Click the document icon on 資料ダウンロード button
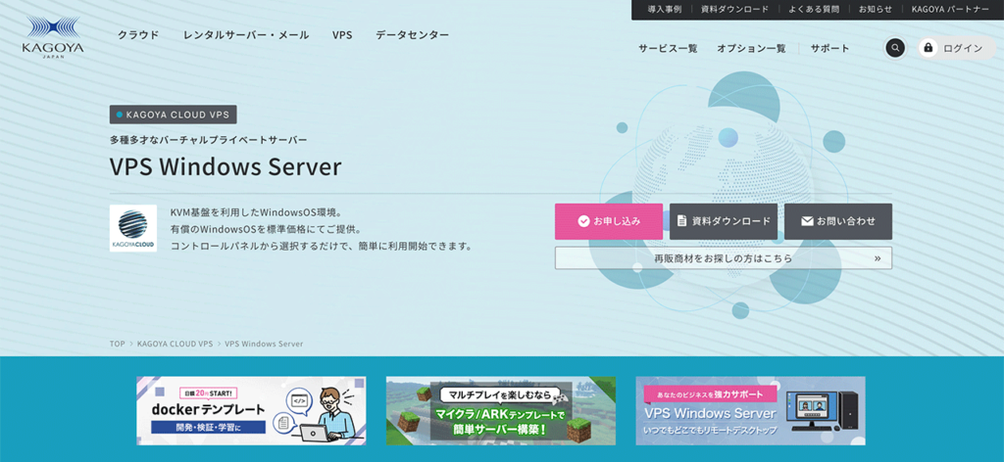This screenshot has height=462, width=1004. point(682,221)
